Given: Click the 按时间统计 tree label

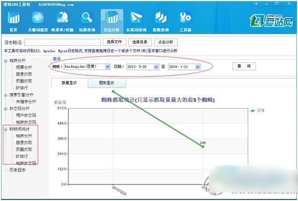Looking at the screenshot, I should (x=20, y=129).
